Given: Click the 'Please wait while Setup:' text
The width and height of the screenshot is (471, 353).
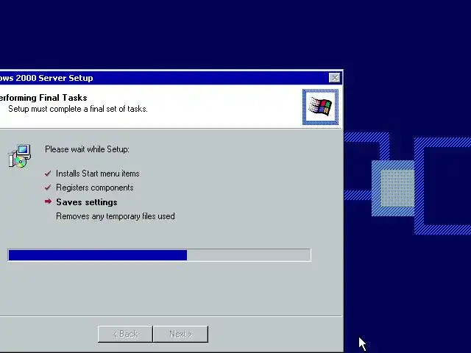Looking at the screenshot, I should pos(87,149).
